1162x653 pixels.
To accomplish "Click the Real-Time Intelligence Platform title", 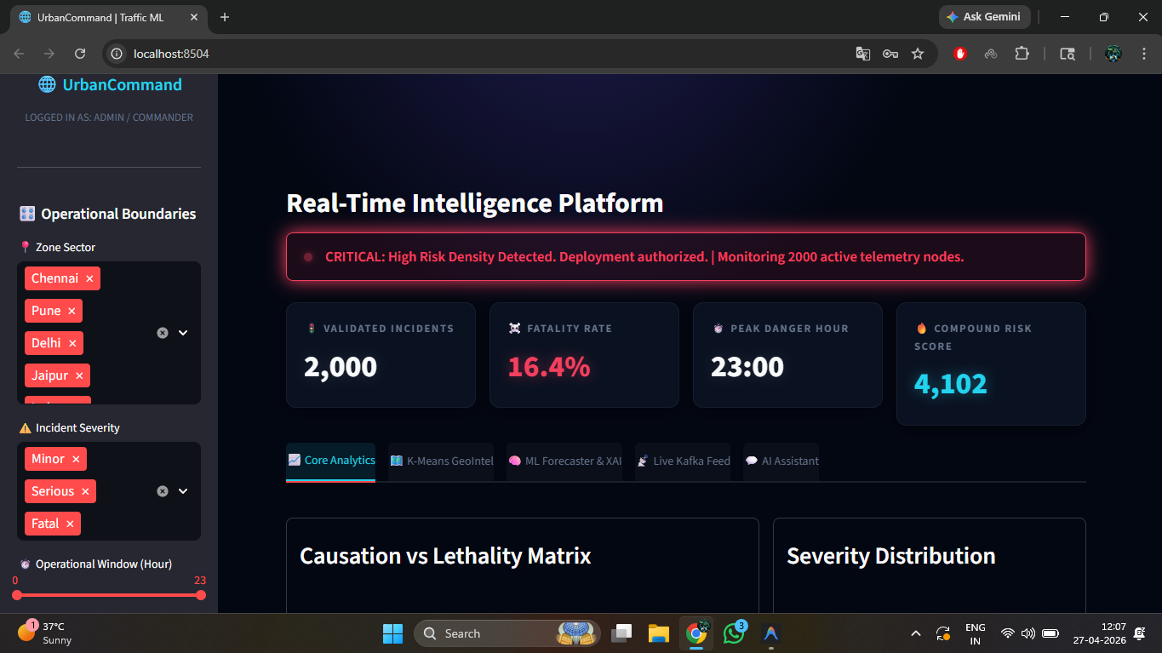I will (x=475, y=203).
